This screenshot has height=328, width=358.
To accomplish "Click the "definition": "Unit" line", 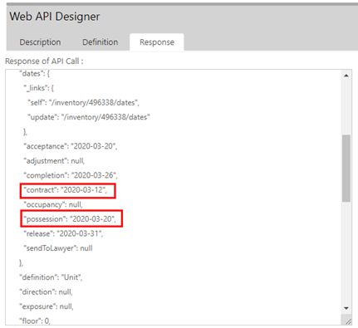I will coord(51,277).
